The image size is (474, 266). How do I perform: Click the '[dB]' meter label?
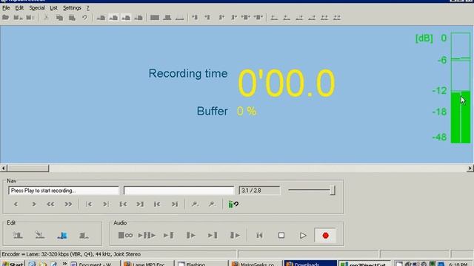click(x=424, y=38)
